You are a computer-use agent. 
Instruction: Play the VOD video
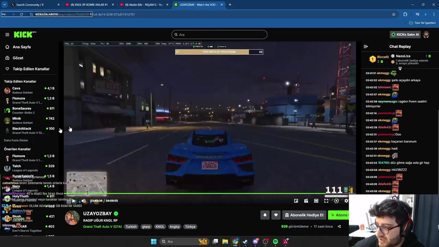click(73, 201)
